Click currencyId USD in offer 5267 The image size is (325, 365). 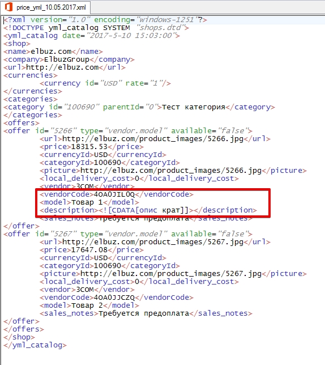tap(103, 258)
